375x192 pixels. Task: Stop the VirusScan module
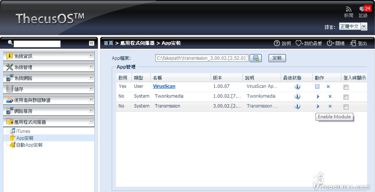[x=317, y=87]
